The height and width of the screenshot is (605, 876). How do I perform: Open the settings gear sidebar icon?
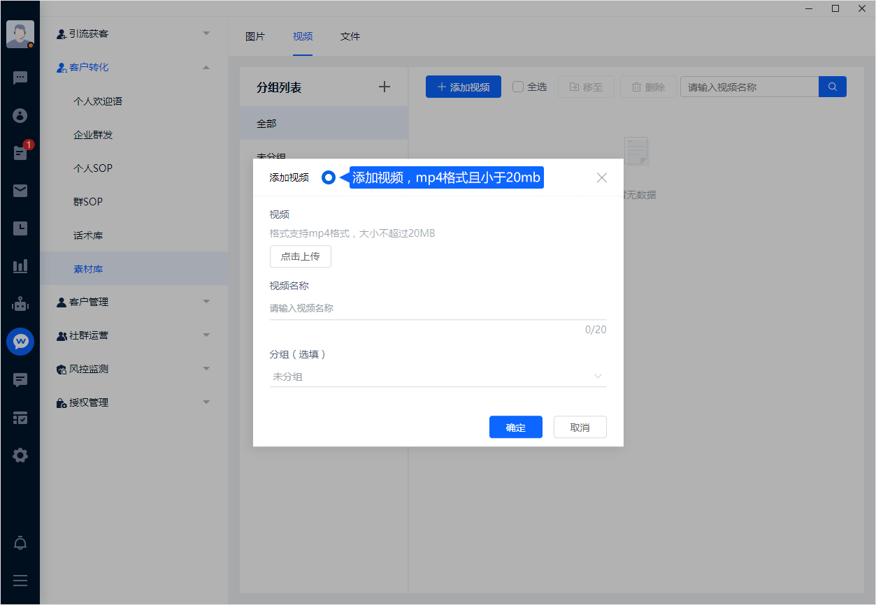20,455
